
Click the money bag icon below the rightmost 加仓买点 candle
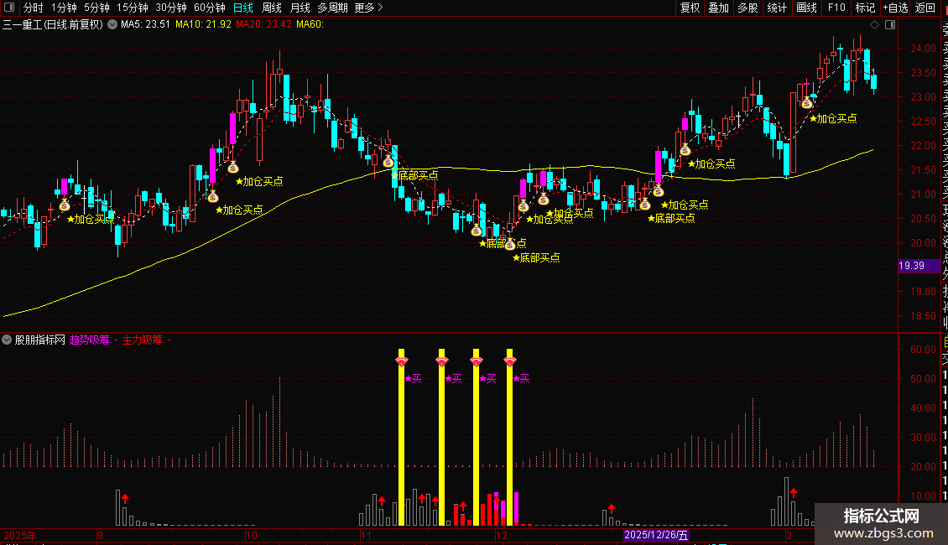coord(806,103)
